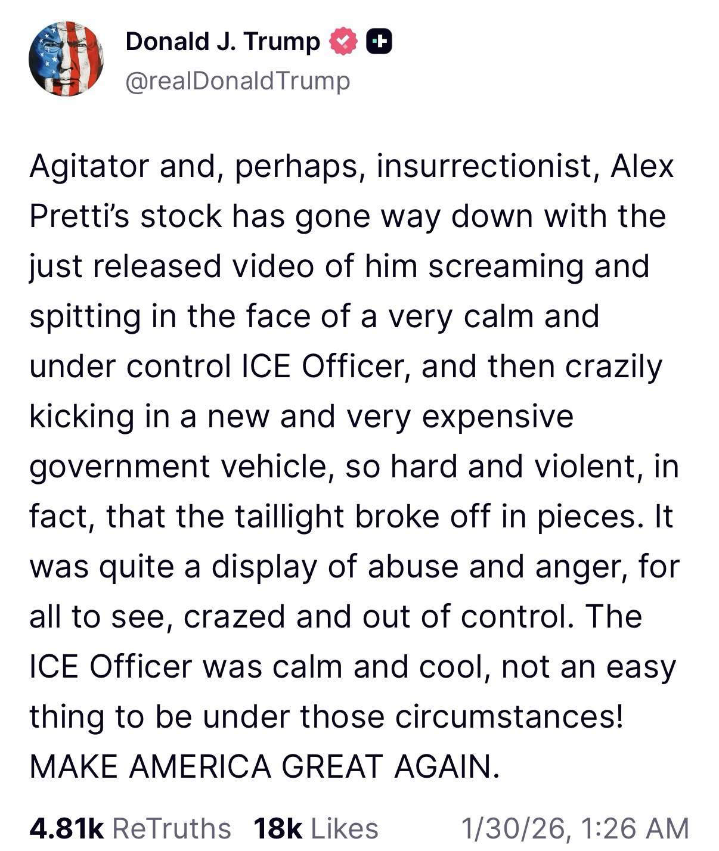Click the "Likes" label
The width and height of the screenshot is (719, 851).
pyautogui.click(x=345, y=828)
